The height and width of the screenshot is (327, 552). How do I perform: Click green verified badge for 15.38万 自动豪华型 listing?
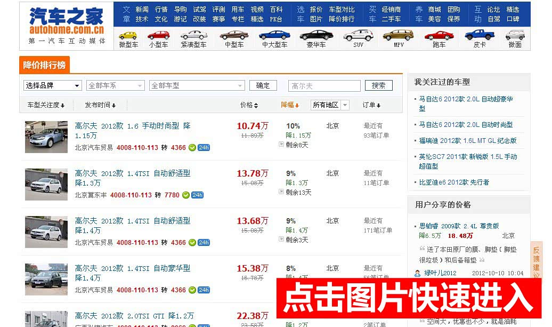tap(192, 290)
